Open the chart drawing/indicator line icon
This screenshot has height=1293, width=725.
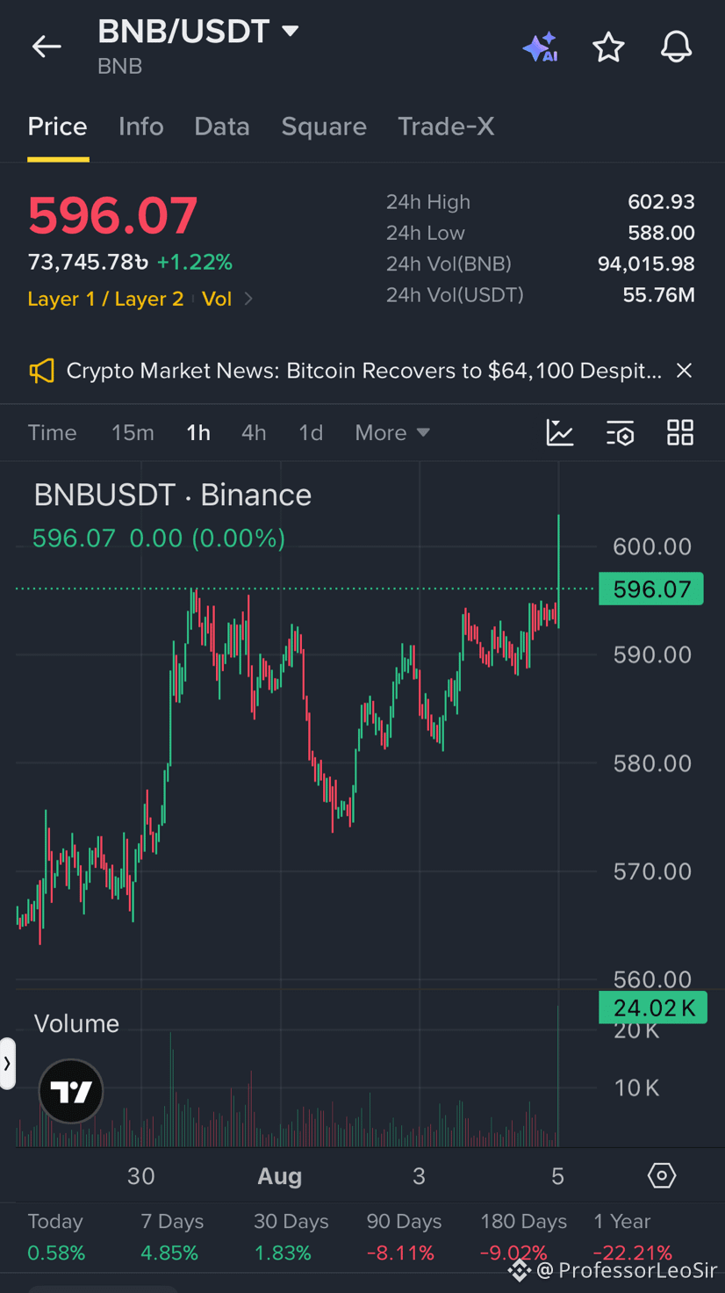pos(560,432)
